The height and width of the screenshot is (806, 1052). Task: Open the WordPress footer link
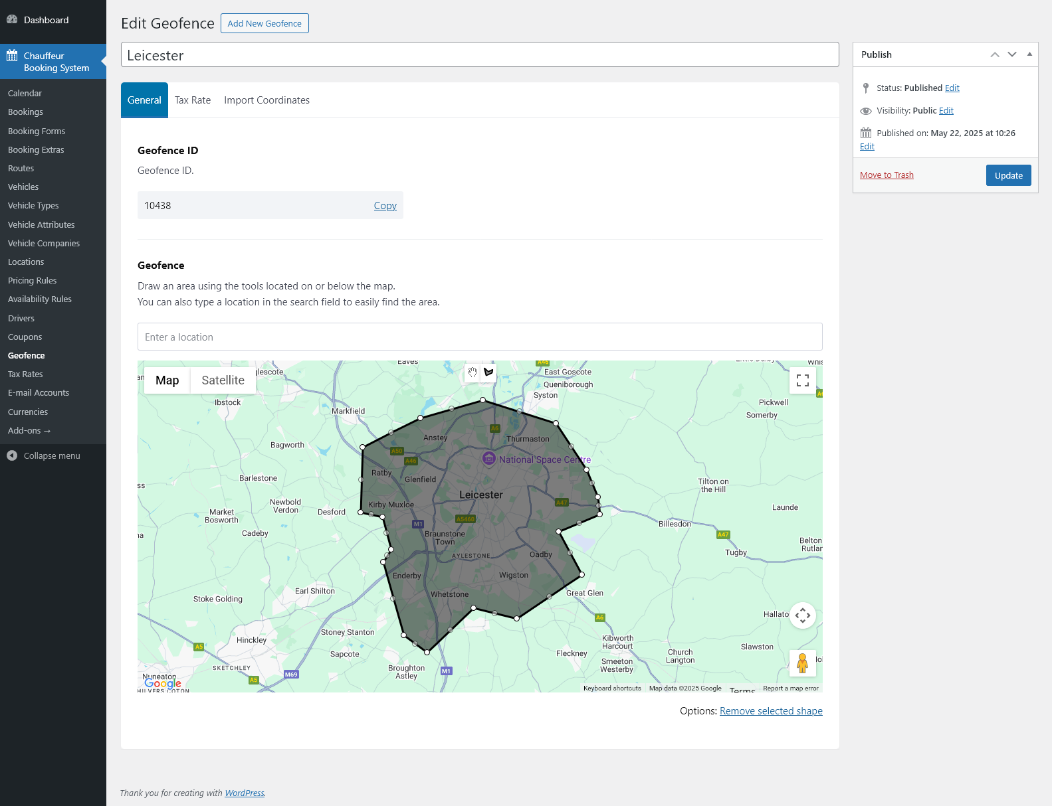[x=245, y=793]
